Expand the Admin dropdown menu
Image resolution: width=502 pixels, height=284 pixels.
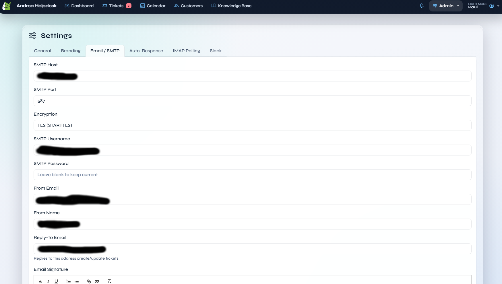[x=446, y=6]
